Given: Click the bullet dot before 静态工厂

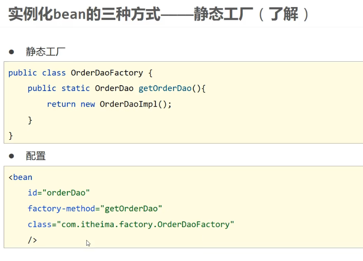Looking at the screenshot, I should (x=11, y=52).
